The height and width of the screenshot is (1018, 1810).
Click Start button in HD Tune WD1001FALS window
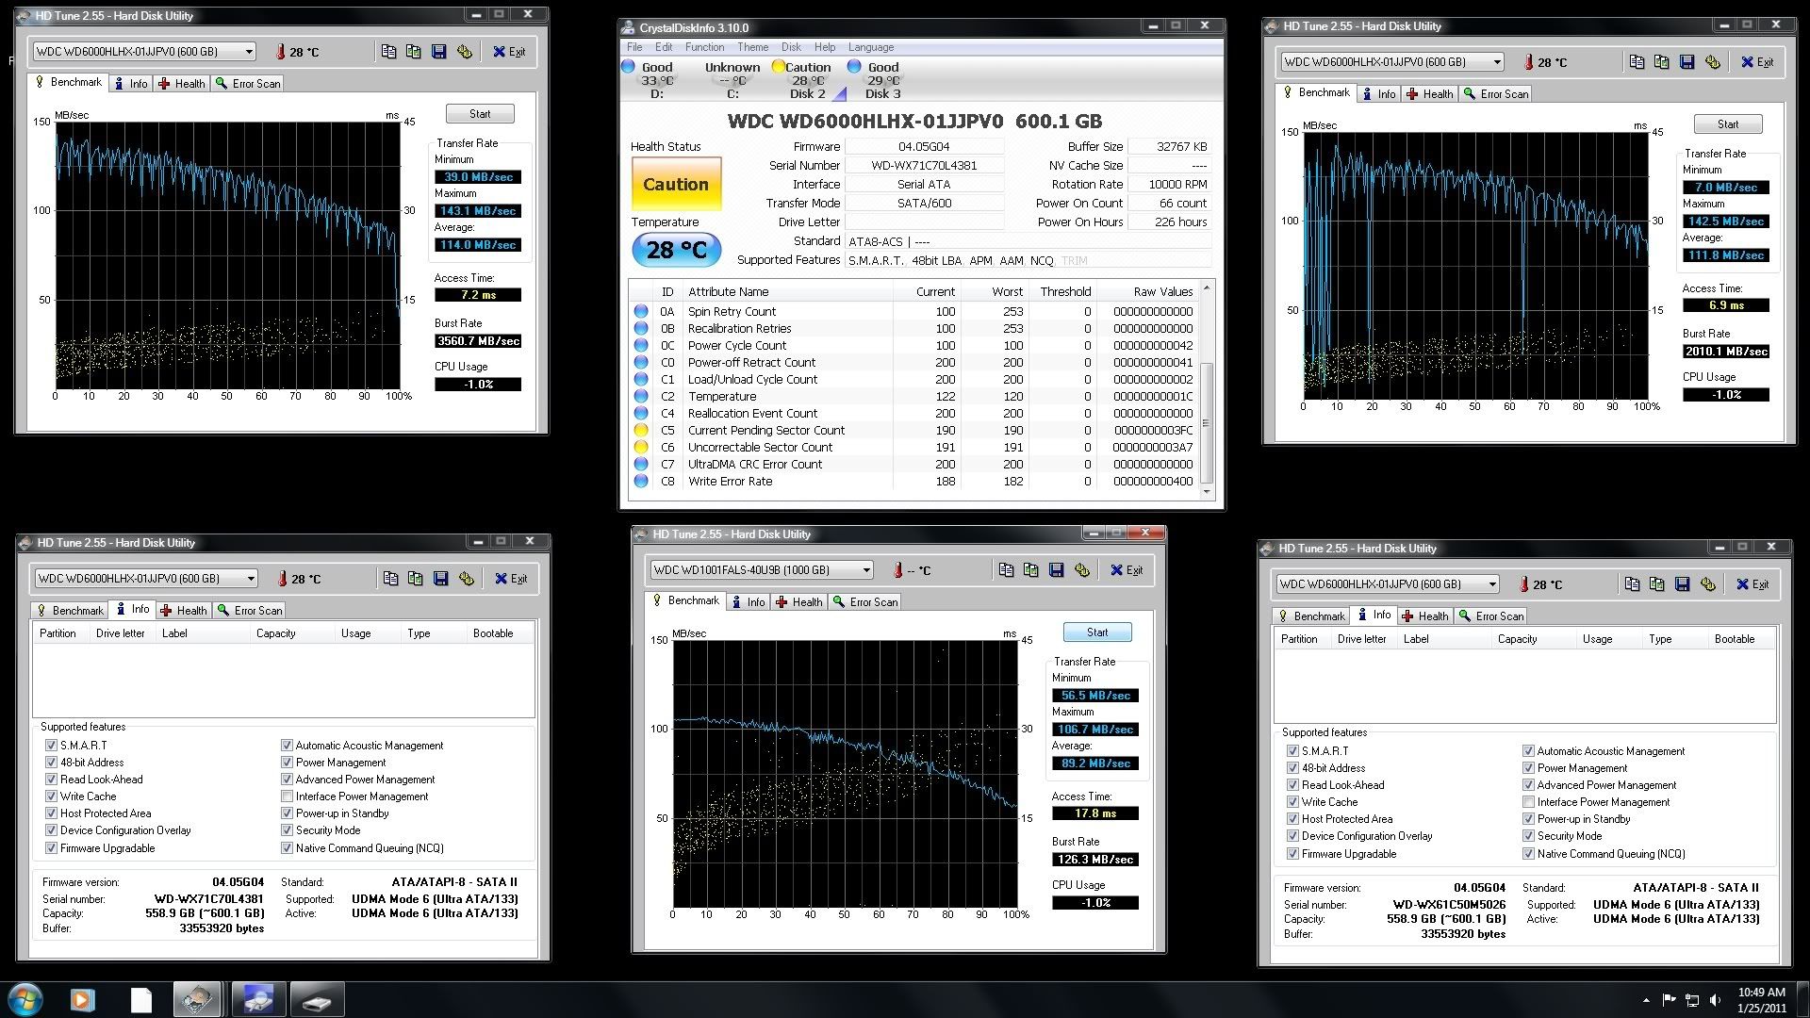1097,632
